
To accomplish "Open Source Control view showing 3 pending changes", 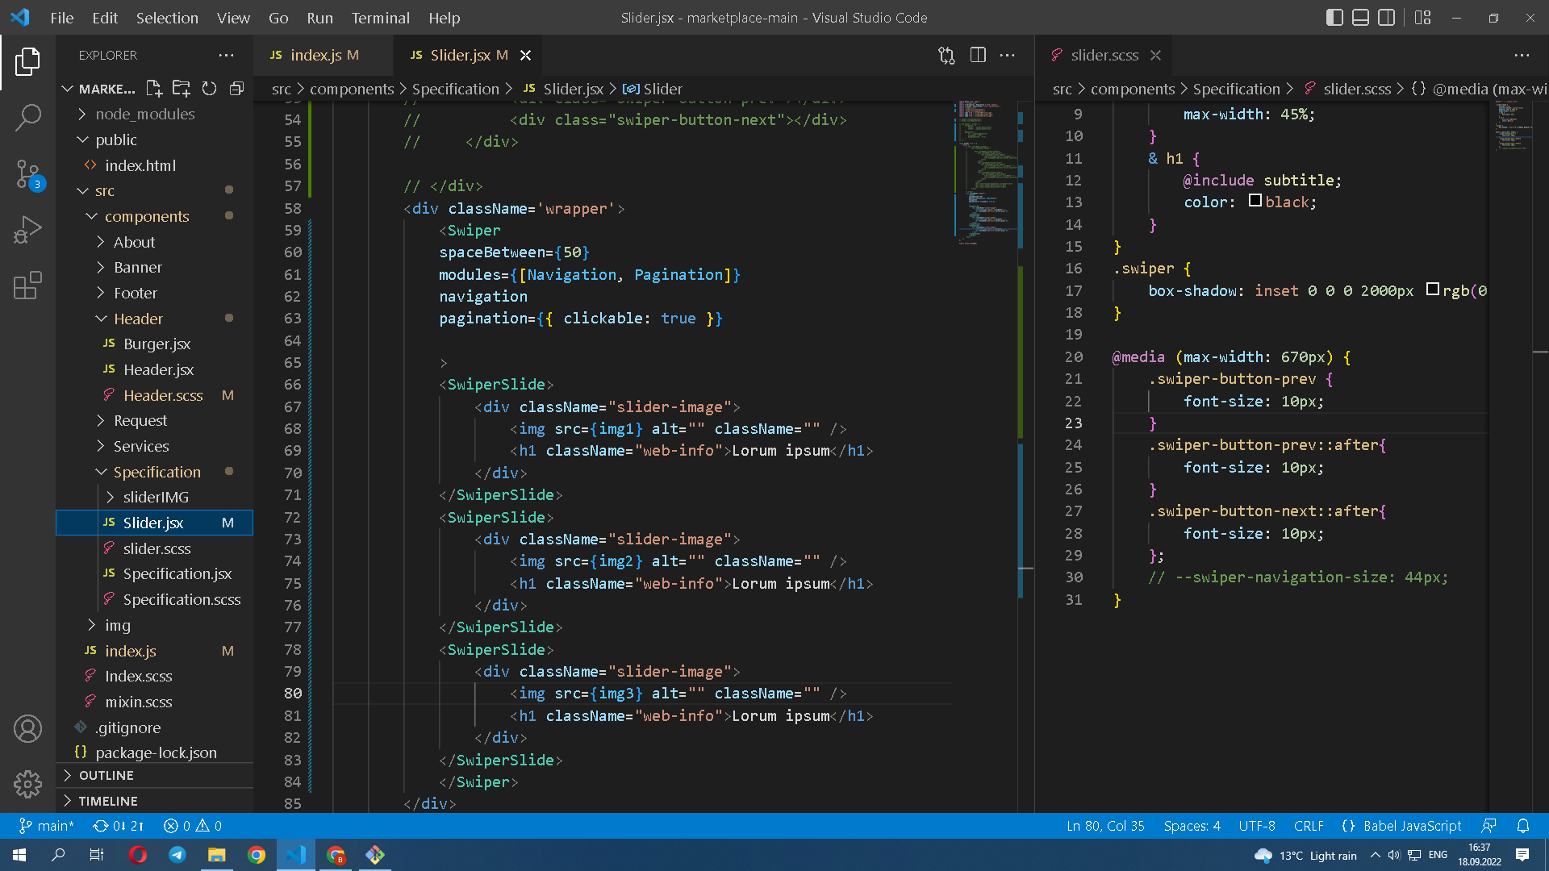I will click(x=28, y=174).
